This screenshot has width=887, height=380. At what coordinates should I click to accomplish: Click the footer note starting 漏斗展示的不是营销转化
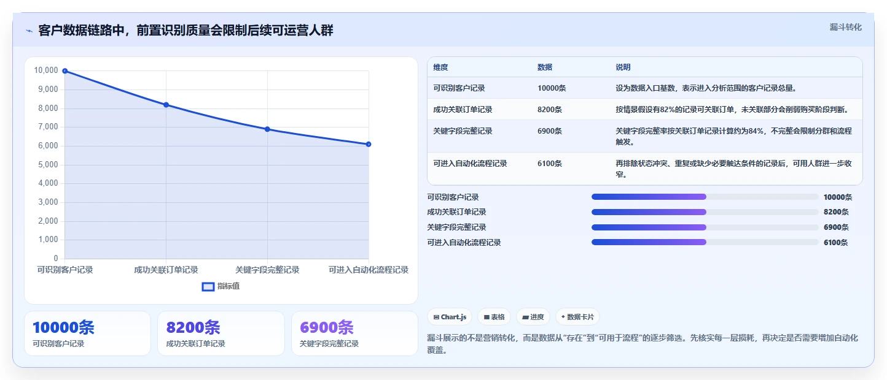pos(643,344)
